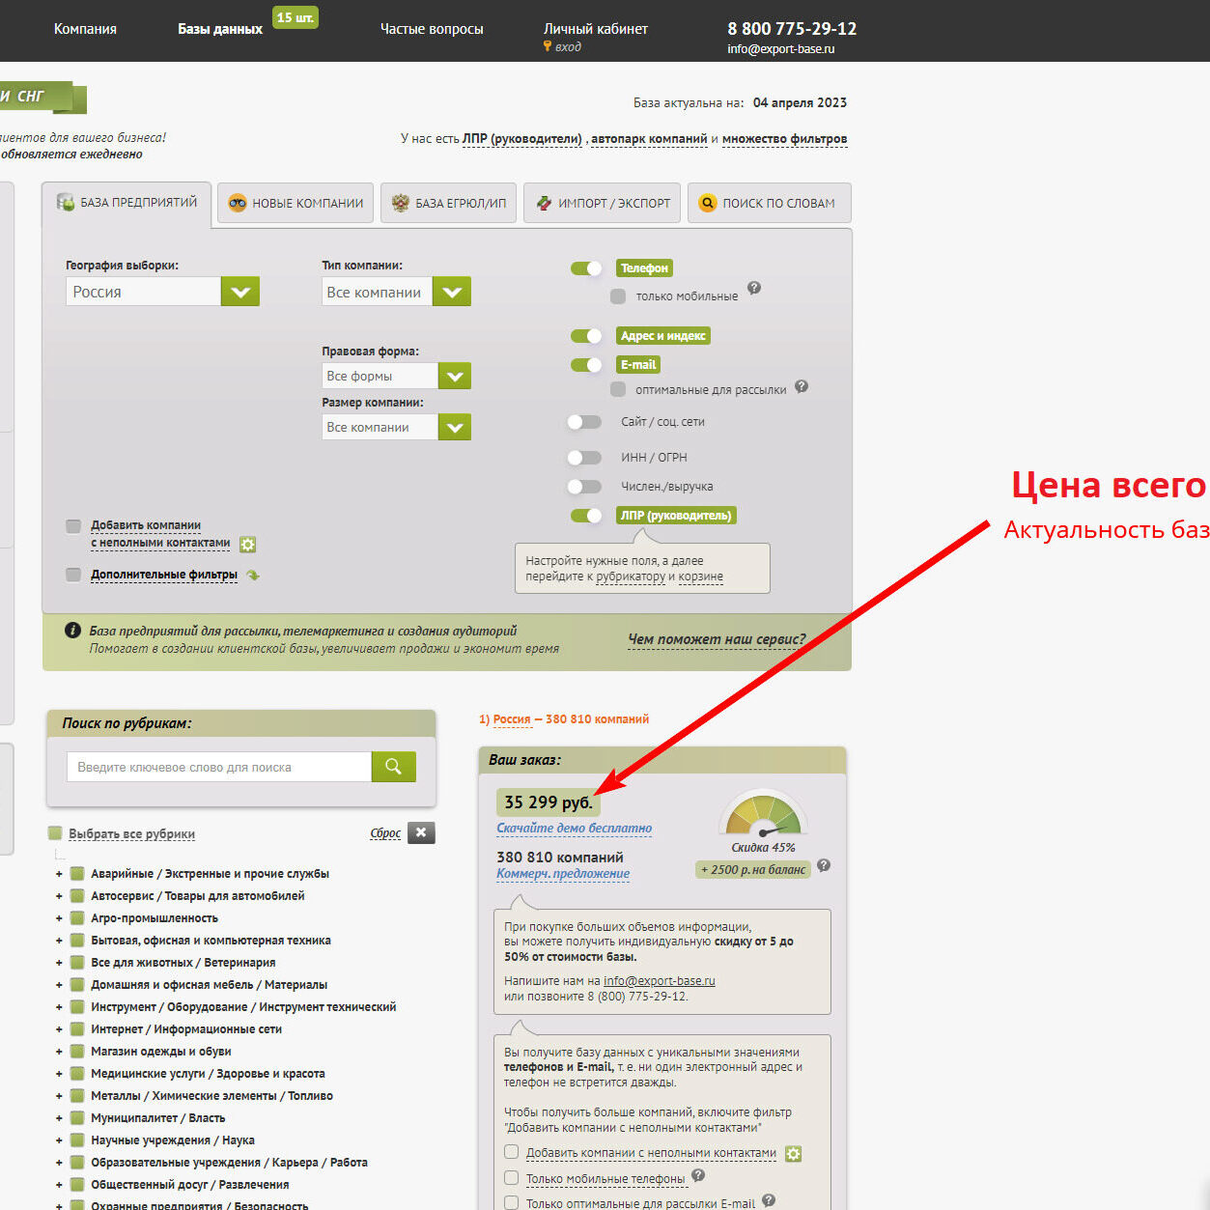Click the green arrow near Дополнительные фильтры
Image resolution: width=1210 pixels, height=1210 pixels.
pyautogui.click(x=253, y=576)
